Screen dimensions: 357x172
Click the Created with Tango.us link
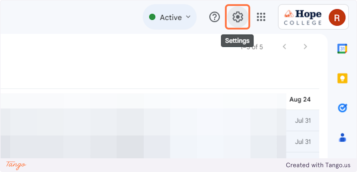tap(318, 165)
